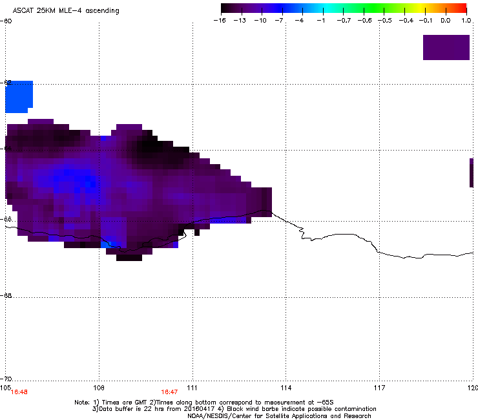Viewport: 478px width, 420px height.
Task: Click the NOAA/NESDIS credit line
Action: (x=279, y=416)
